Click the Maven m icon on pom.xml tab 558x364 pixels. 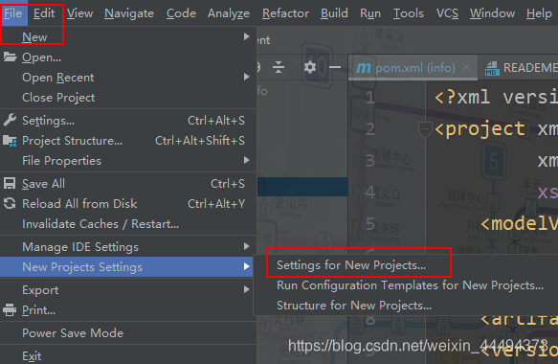(364, 67)
